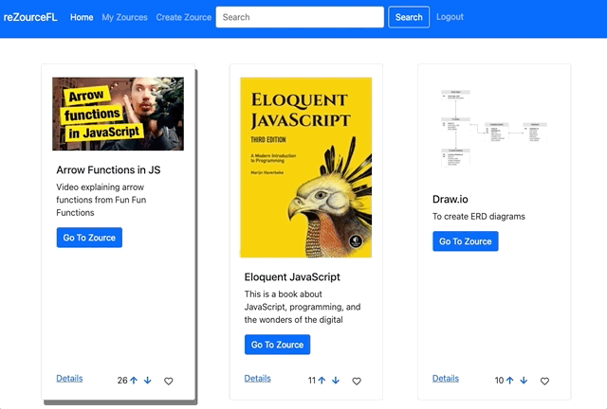607x409 pixels.
Task: Click the Arrow functions video thumbnail
Action: tap(118, 114)
